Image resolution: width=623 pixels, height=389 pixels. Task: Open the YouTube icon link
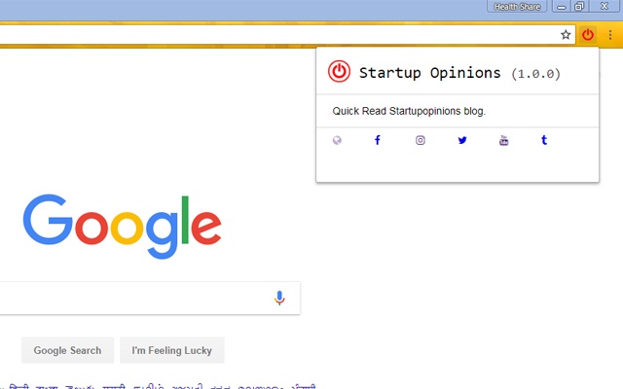(x=503, y=140)
